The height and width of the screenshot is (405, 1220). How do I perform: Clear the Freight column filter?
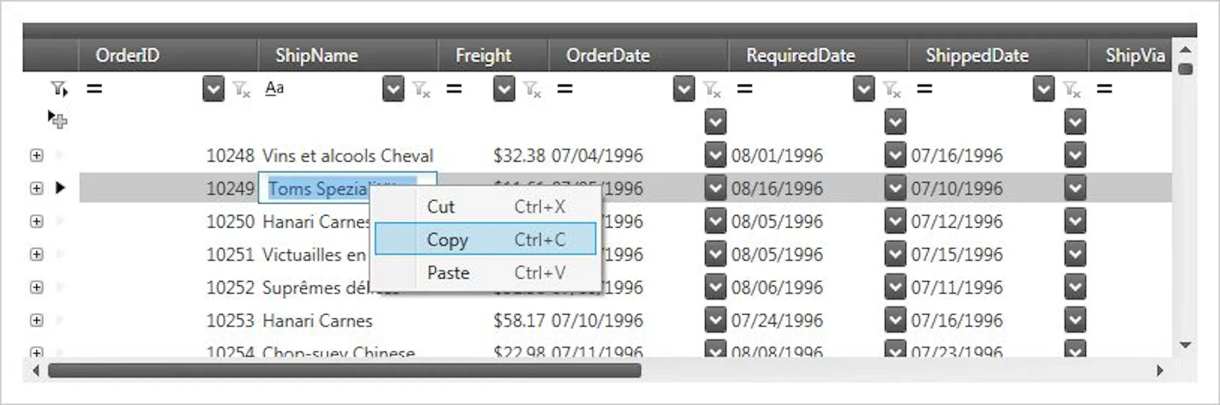click(x=532, y=90)
